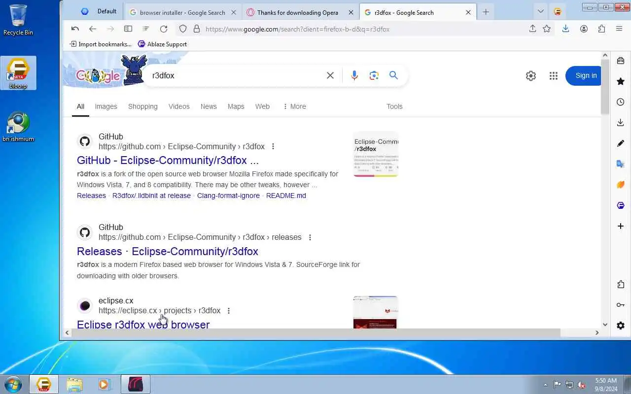Select the News search filter
Image resolution: width=631 pixels, height=394 pixels.
pos(209,106)
